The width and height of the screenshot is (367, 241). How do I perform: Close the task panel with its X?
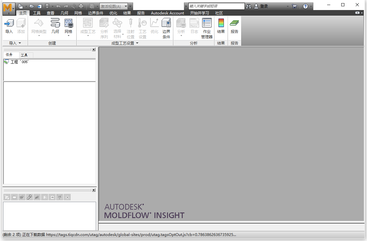pos(94,49)
